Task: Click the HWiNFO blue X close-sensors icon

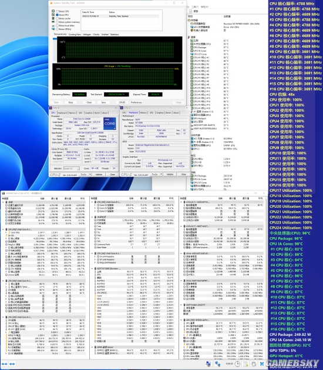Action: [x=261, y=364]
